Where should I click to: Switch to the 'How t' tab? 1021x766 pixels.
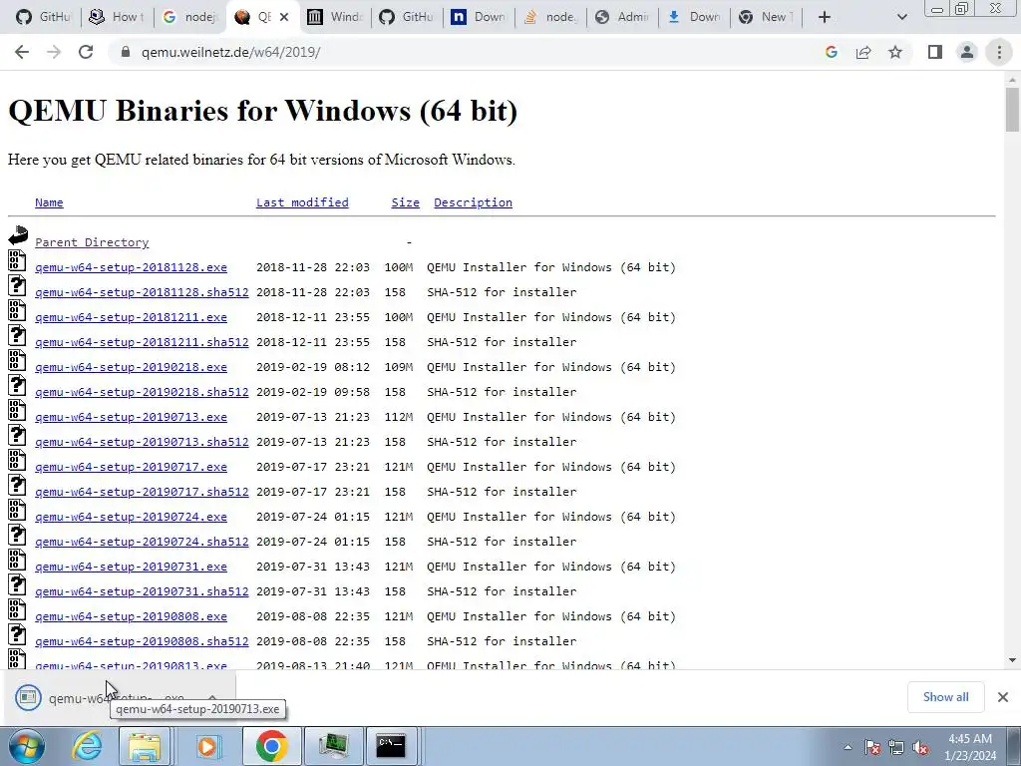pyautogui.click(x=117, y=17)
